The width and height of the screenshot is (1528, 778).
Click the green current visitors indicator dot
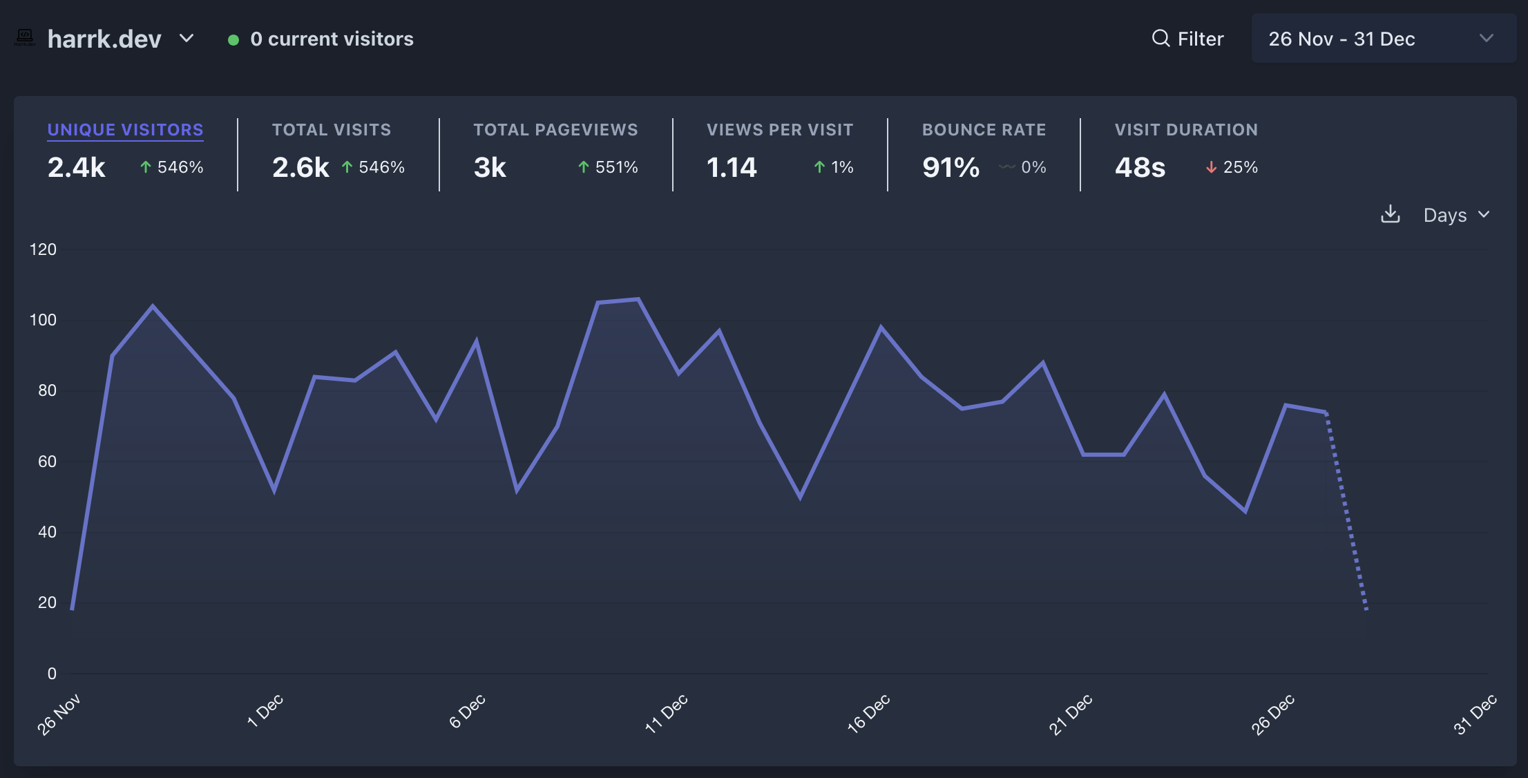[233, 40]
